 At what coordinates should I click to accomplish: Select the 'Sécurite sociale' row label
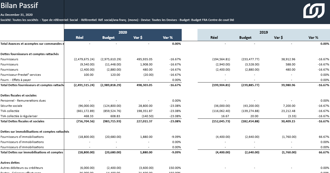click(x=11, y=106)
